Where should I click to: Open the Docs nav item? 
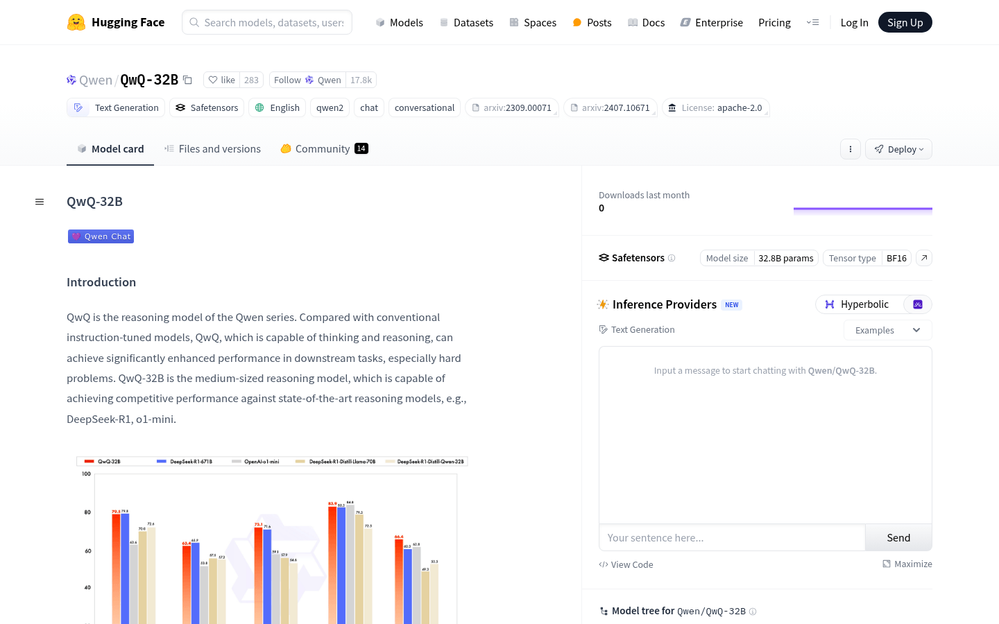click(x=646, y=22)
